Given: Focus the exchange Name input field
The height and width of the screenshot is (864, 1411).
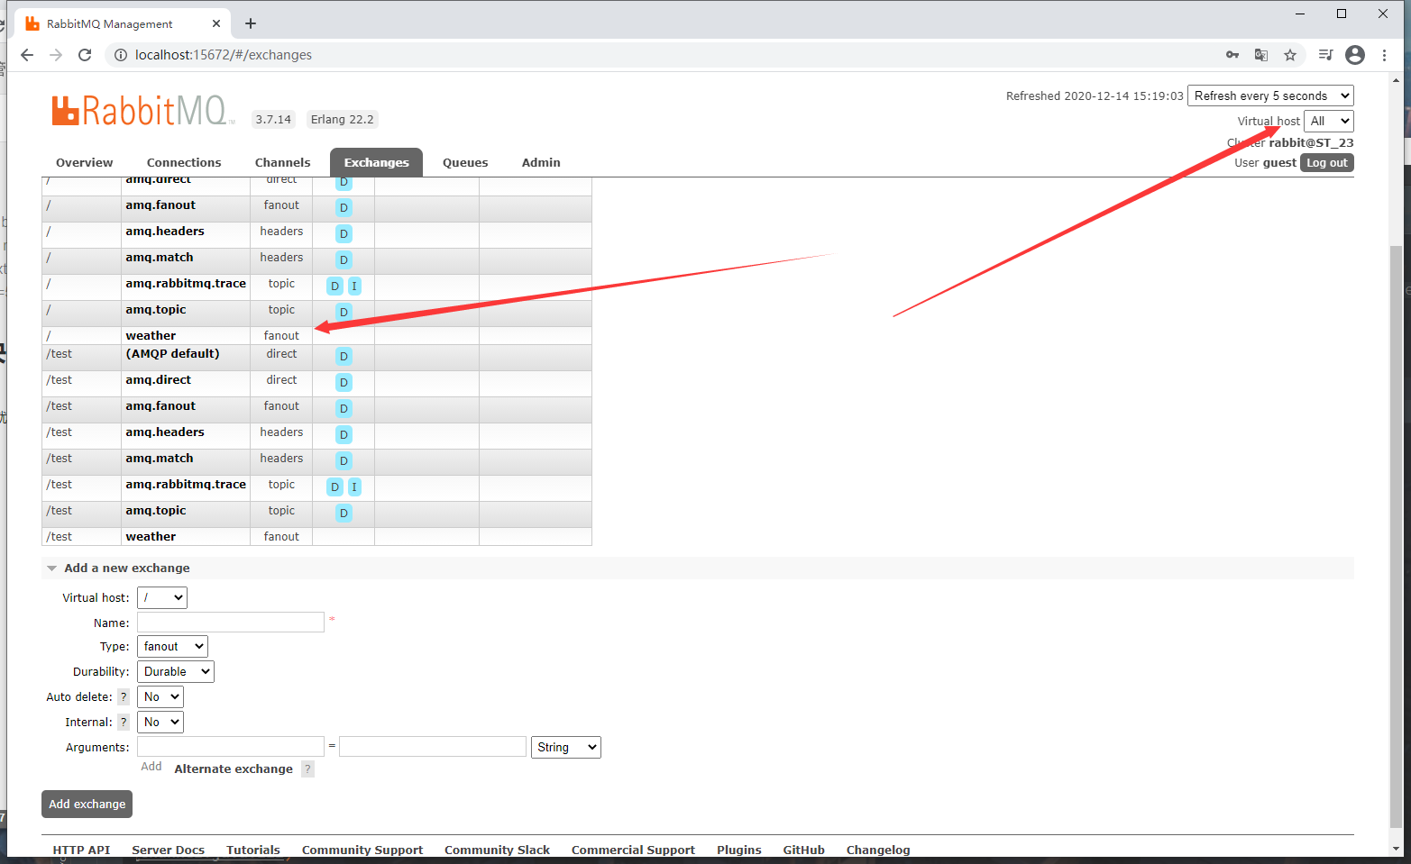Looking at the screenshot, I should [x=231, y=622].
